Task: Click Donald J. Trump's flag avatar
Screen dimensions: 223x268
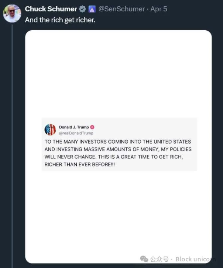Action: (50, 130)
